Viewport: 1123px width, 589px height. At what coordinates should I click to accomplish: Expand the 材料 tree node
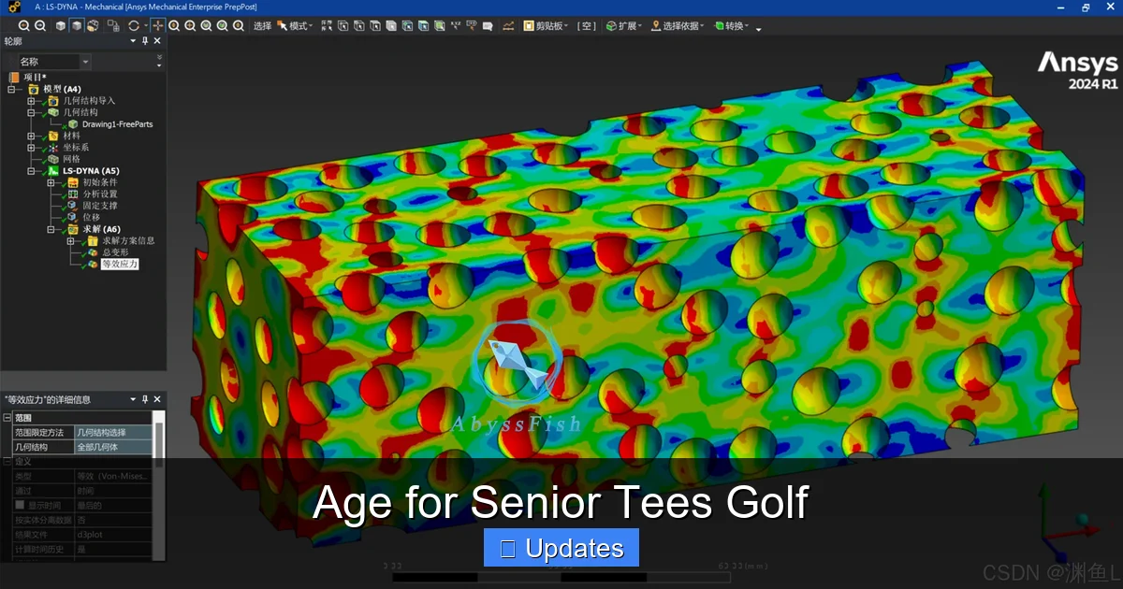click(x=31, y=136)
